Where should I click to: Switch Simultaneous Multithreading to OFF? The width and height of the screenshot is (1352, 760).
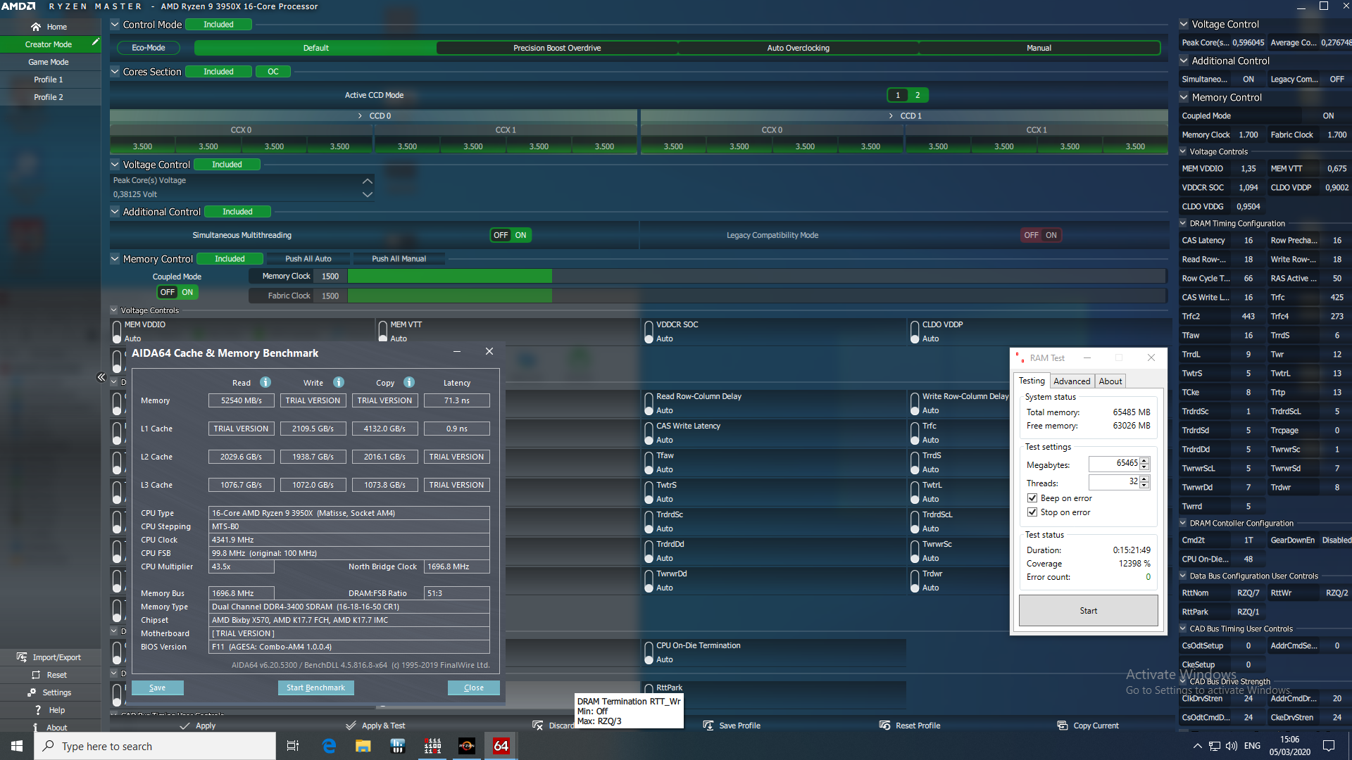501,235
